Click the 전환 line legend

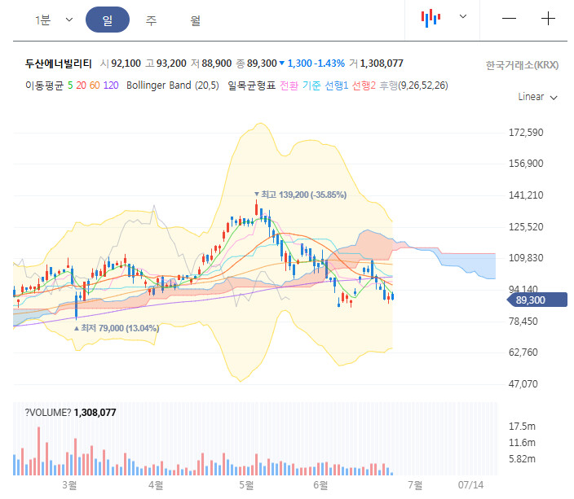289,85
